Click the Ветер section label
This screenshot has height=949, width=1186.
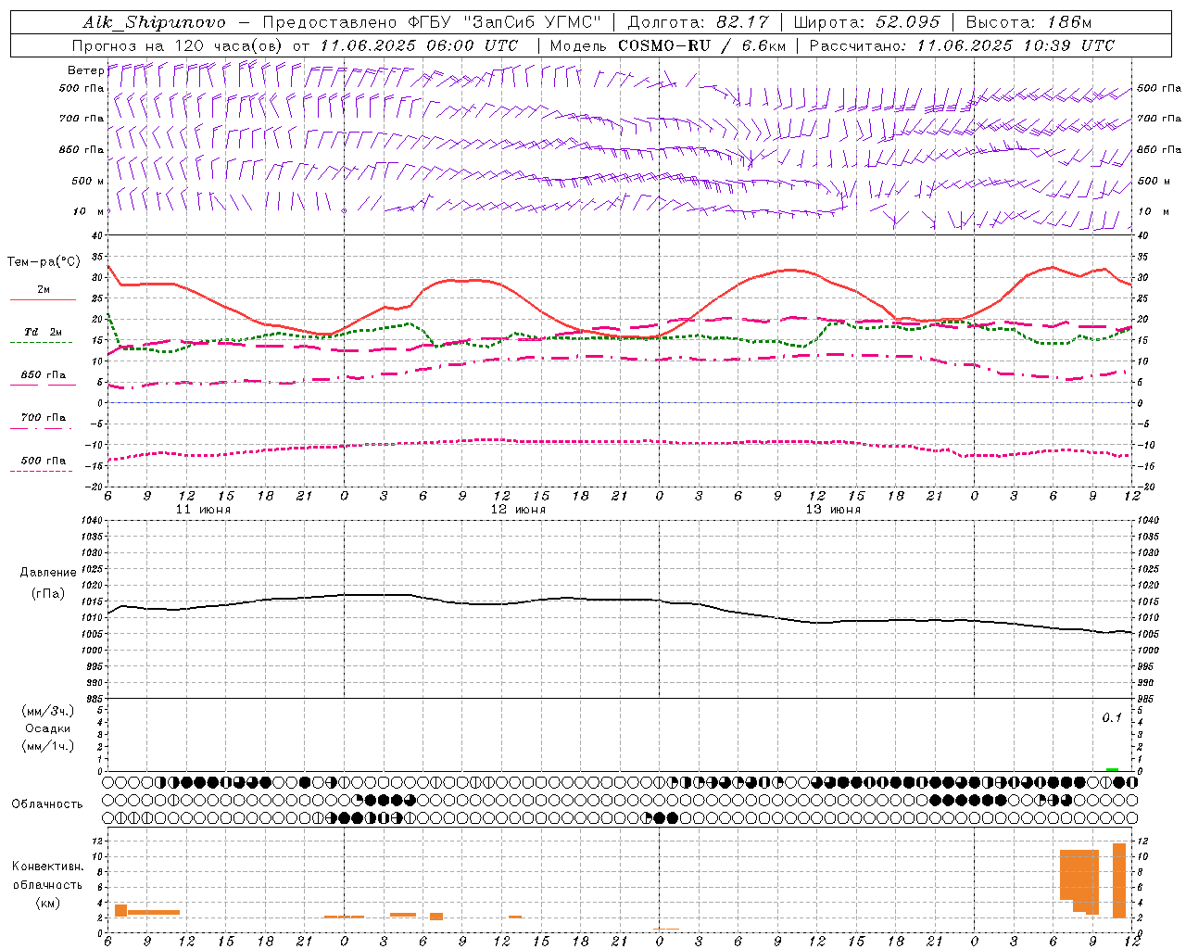pos(85,70)
